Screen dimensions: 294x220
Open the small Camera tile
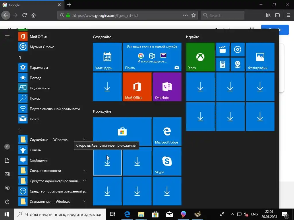click(237, 64)
